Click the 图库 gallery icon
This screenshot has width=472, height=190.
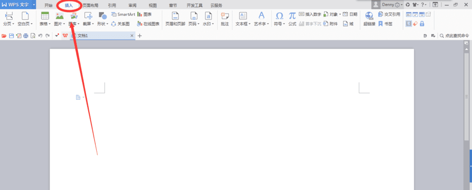tap(74, 16)
